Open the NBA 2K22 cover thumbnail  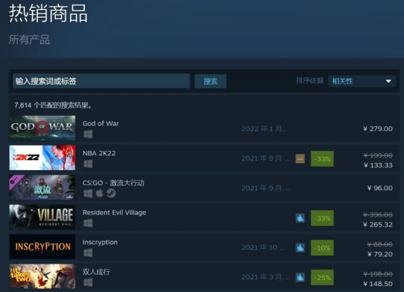click(42, 158)
